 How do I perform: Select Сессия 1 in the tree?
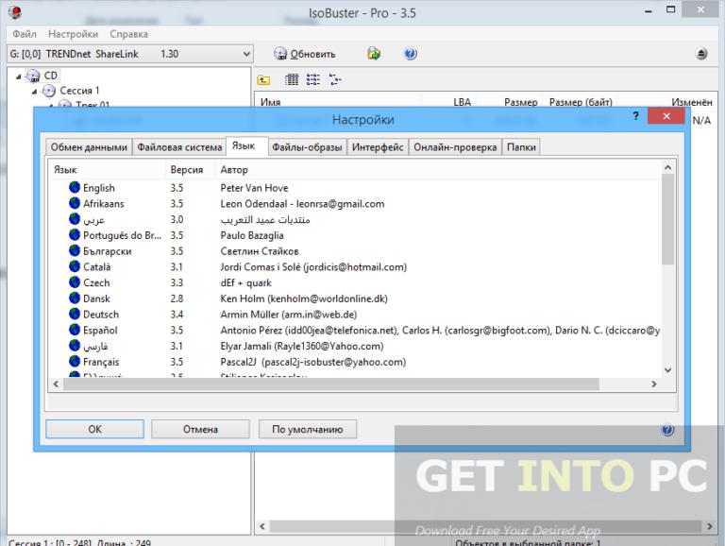79,91
